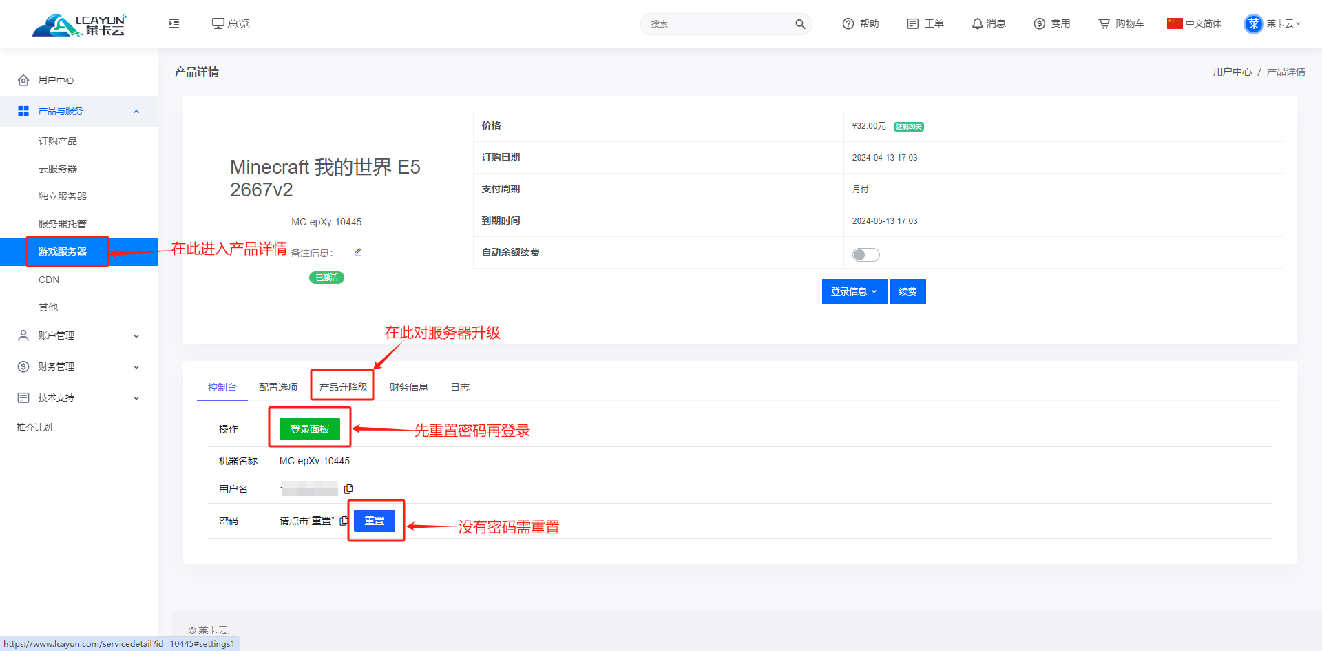Open 推介计划 in sidebar
The width and height of the screenshot is (1322, 651).
pyautogui.click(x=34, y=427)
